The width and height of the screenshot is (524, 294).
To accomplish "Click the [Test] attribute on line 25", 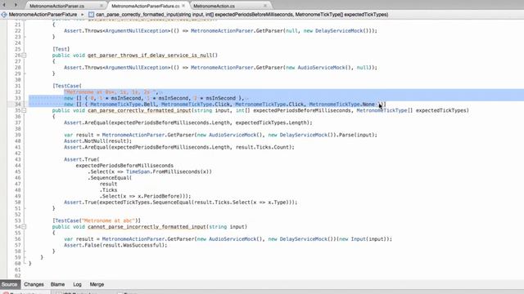I will tap(61, 49).
